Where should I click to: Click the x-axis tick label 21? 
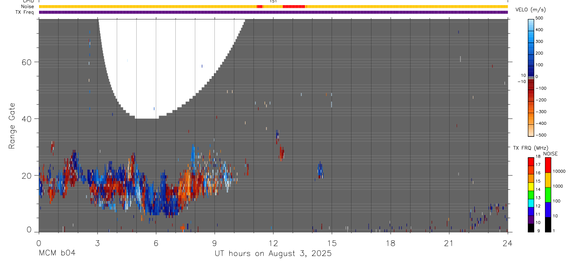click(x=449, y=244)
